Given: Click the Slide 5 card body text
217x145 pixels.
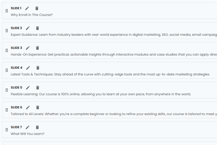Looking at the screenshot, I should 101,94.
